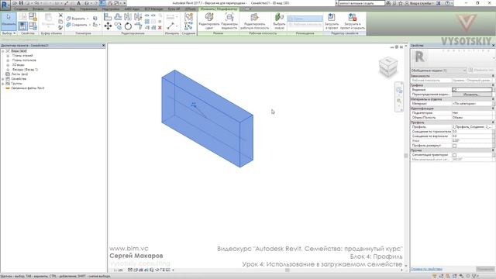Click the ViewCube in the 3D view
This screenshot has width=496, height=279.
(388, 67)
